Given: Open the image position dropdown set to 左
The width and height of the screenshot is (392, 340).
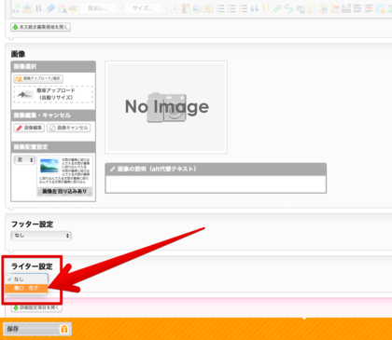Looking at the screenshot, I should point(24,160).
